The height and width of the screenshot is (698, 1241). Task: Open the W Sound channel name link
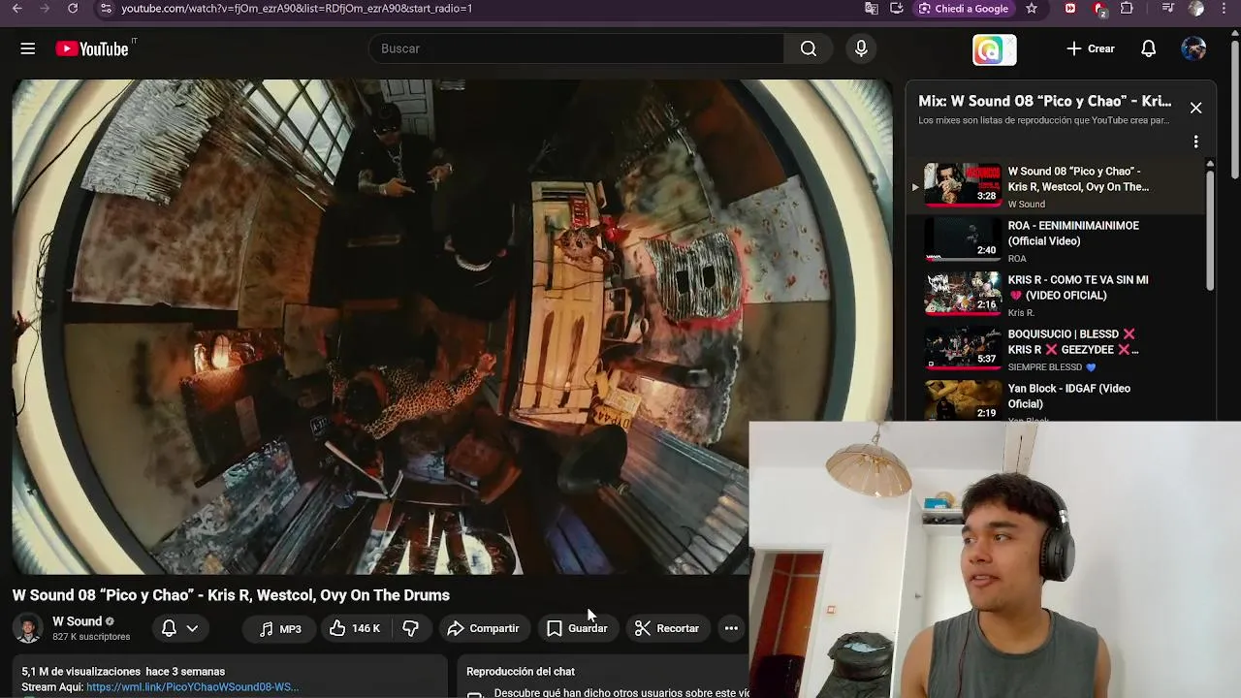tap(77, 621)
